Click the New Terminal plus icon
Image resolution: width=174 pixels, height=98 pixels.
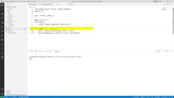[162, 51]
